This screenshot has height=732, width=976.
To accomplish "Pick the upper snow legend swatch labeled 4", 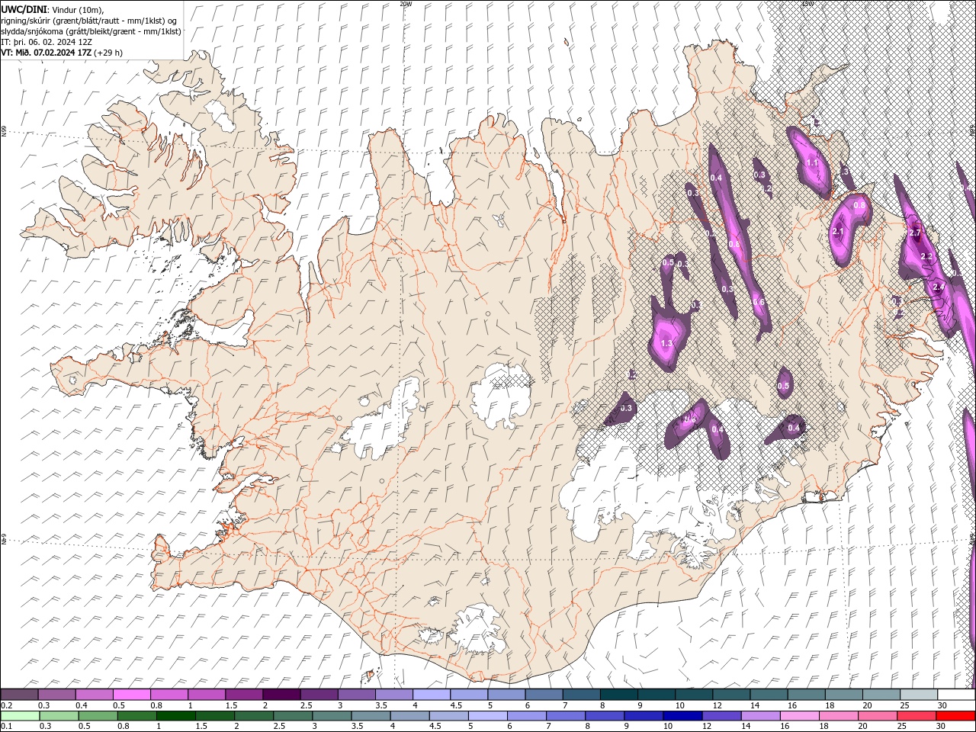I will pos(432,695).
